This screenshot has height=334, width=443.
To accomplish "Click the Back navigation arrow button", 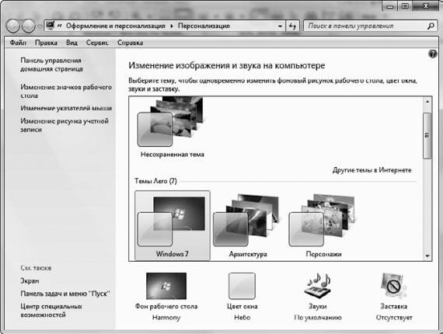I will tap(12, 26).
